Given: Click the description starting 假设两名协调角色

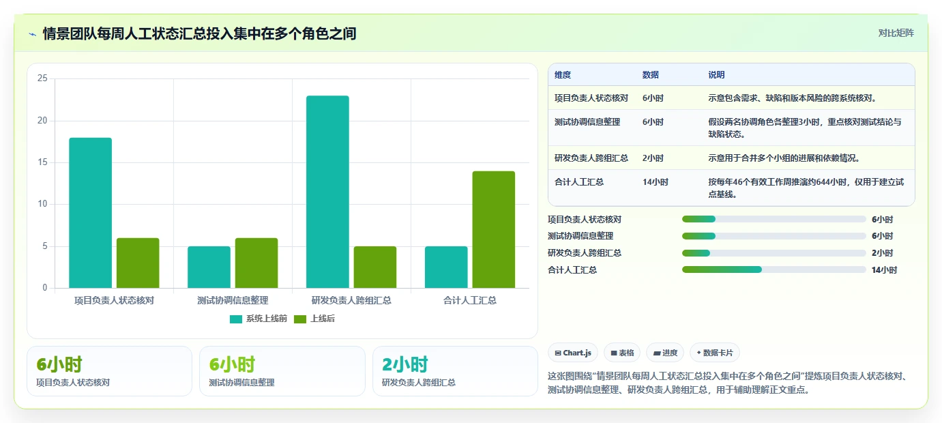Looking at the screenshot, I should [805, 128].
